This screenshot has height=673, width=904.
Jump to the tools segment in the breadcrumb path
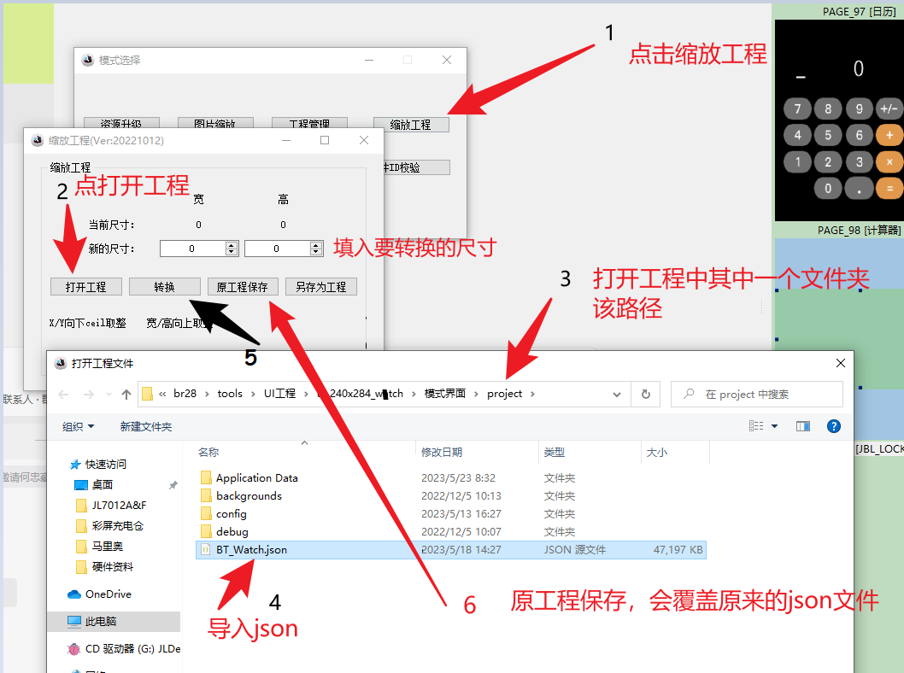(x=230, y=394)
